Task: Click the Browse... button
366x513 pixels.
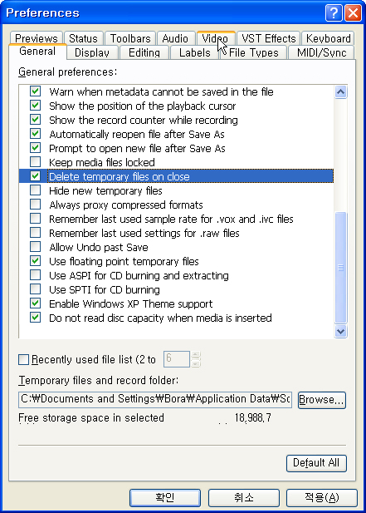Action: (x=321, y=400)
